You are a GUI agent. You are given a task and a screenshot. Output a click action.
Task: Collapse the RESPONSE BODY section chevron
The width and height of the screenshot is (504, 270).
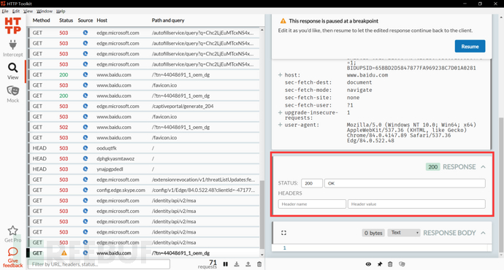[x=483, y=233]
